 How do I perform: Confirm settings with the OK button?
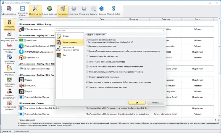tap(137, 103)
